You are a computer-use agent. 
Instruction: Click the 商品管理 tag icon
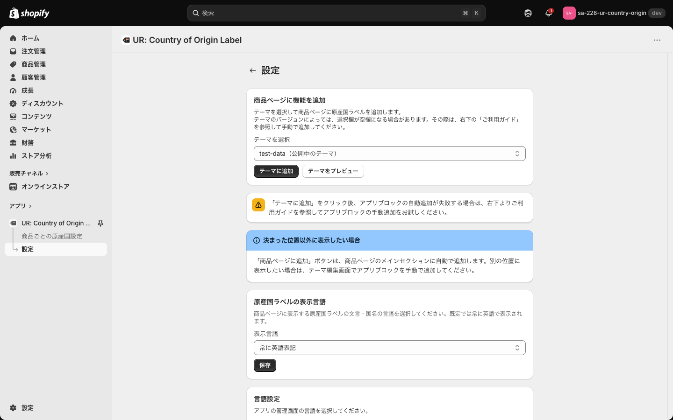(13, 64)
